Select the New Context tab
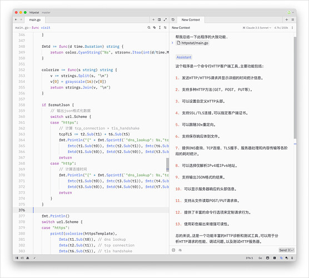309x278 pixels. click(191, 19)
